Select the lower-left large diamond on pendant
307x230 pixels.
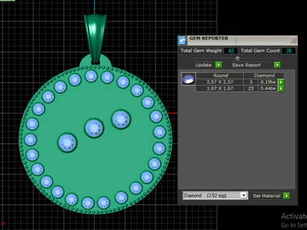[x=67, y=142]
